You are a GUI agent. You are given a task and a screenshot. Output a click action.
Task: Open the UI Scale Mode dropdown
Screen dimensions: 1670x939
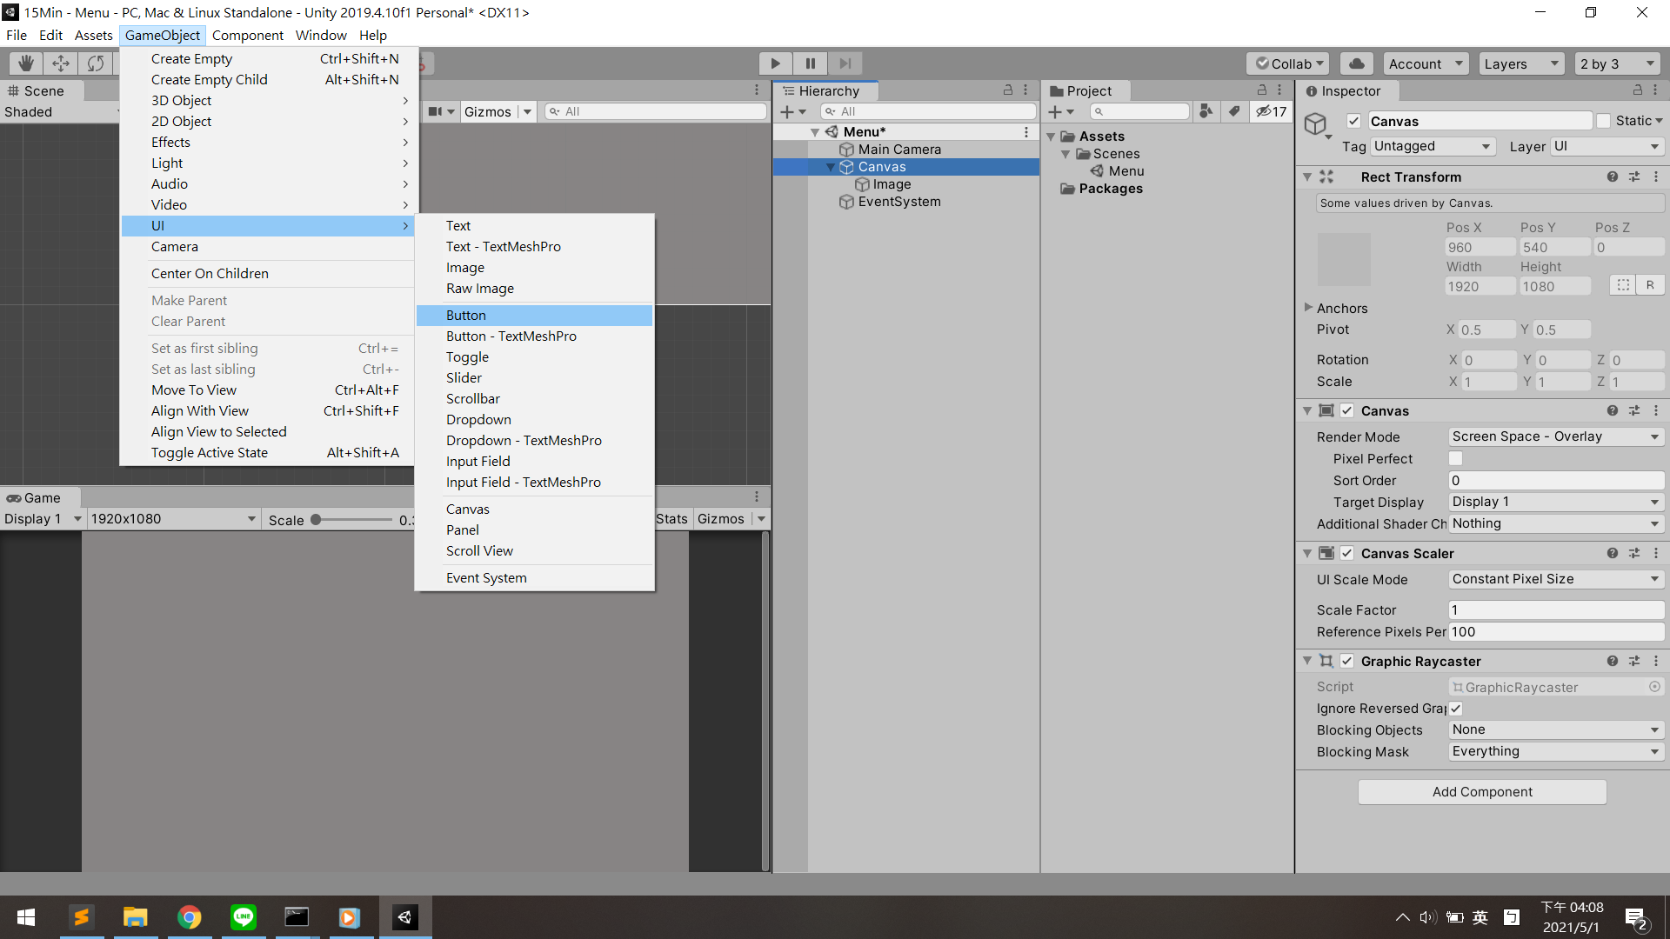(1555, 579)
